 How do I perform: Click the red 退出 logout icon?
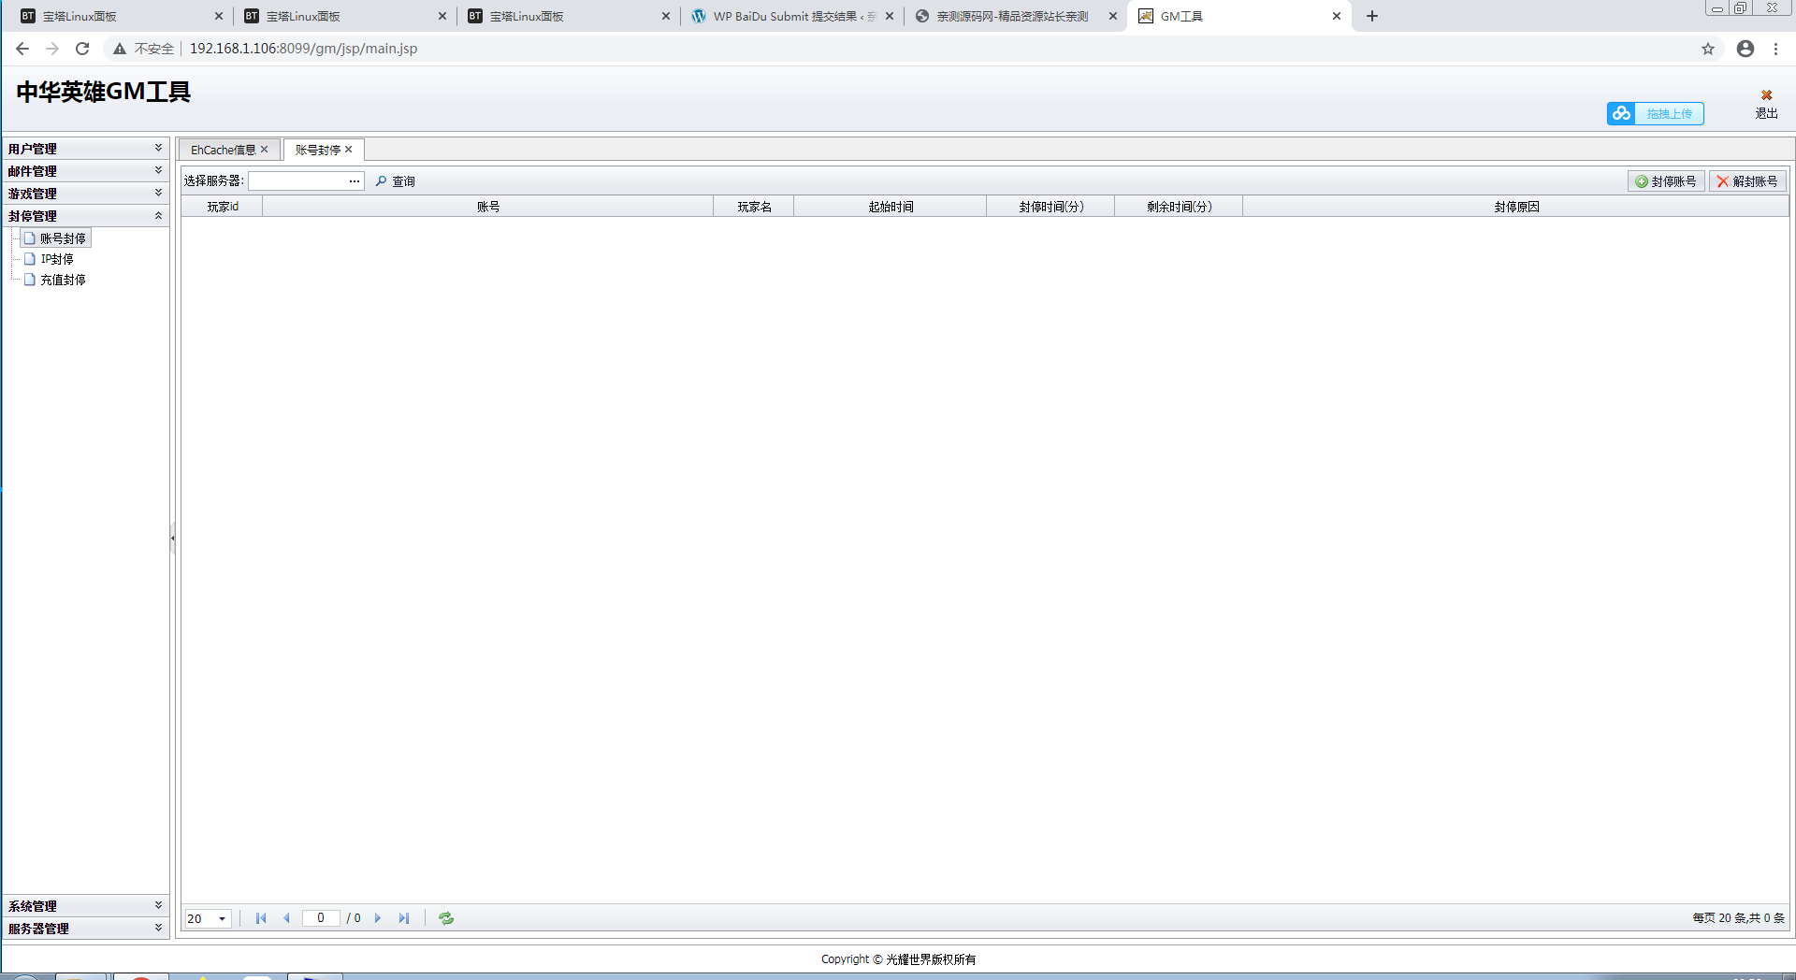(1766, 94)
